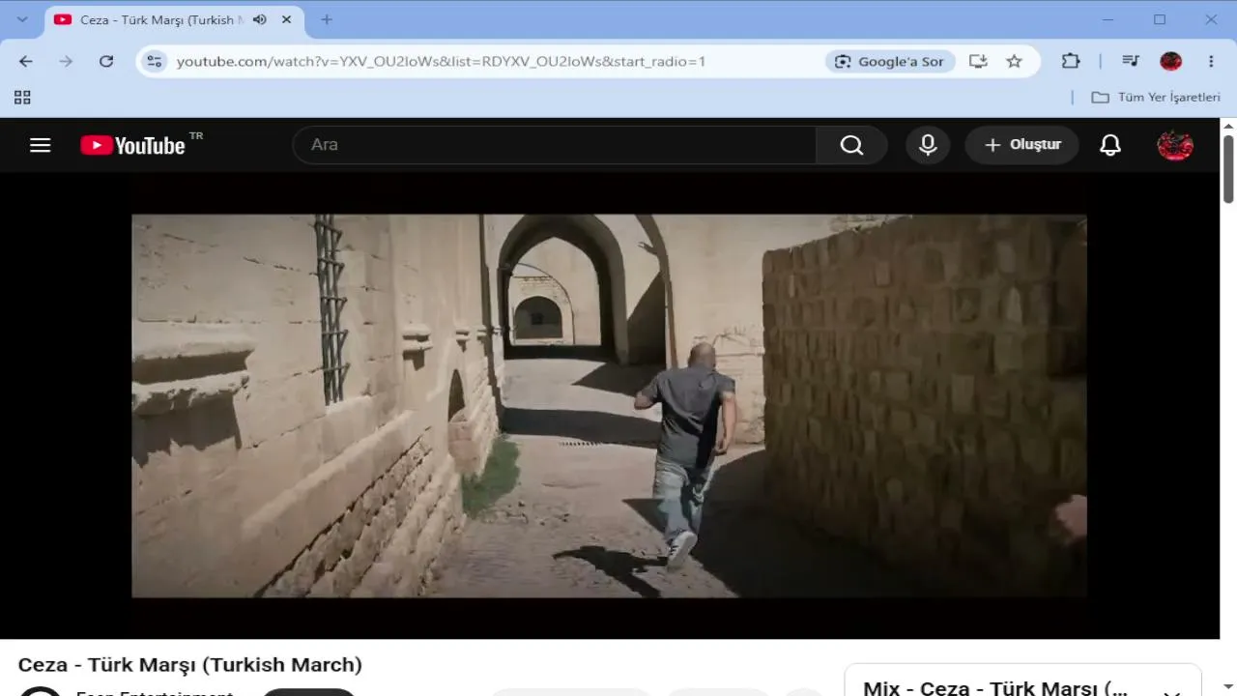The image size is (1237, 696).
Task: Start voice search with the microphone
Action: click(x=928, y=145)
